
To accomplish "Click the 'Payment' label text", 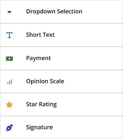I will click(x=39, y=58).
